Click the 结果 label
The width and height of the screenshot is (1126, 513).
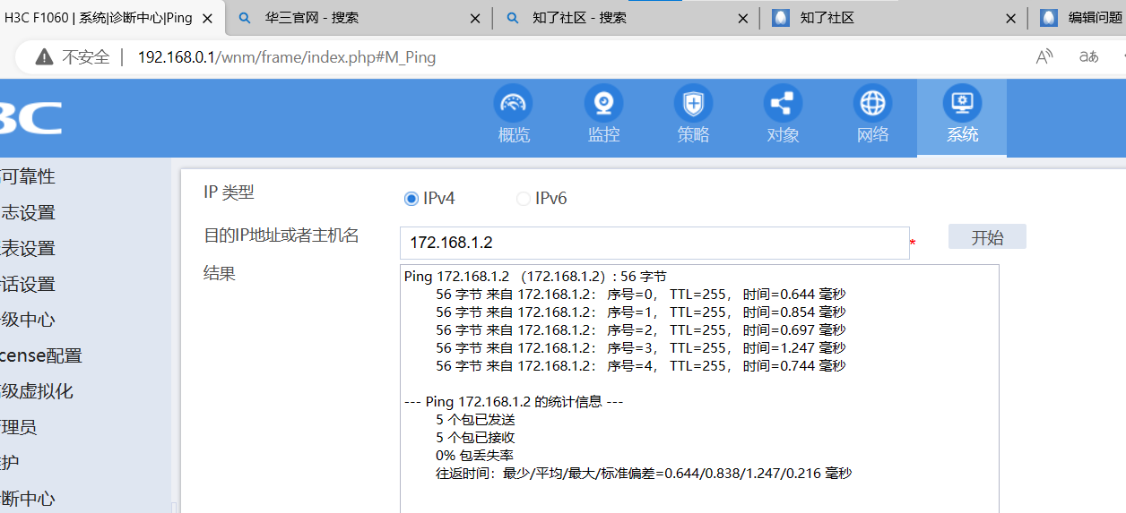tap(220, 273)
